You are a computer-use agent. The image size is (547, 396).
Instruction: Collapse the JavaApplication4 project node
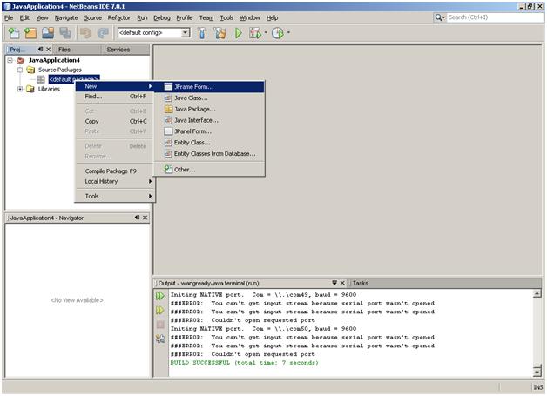[10, 60]
